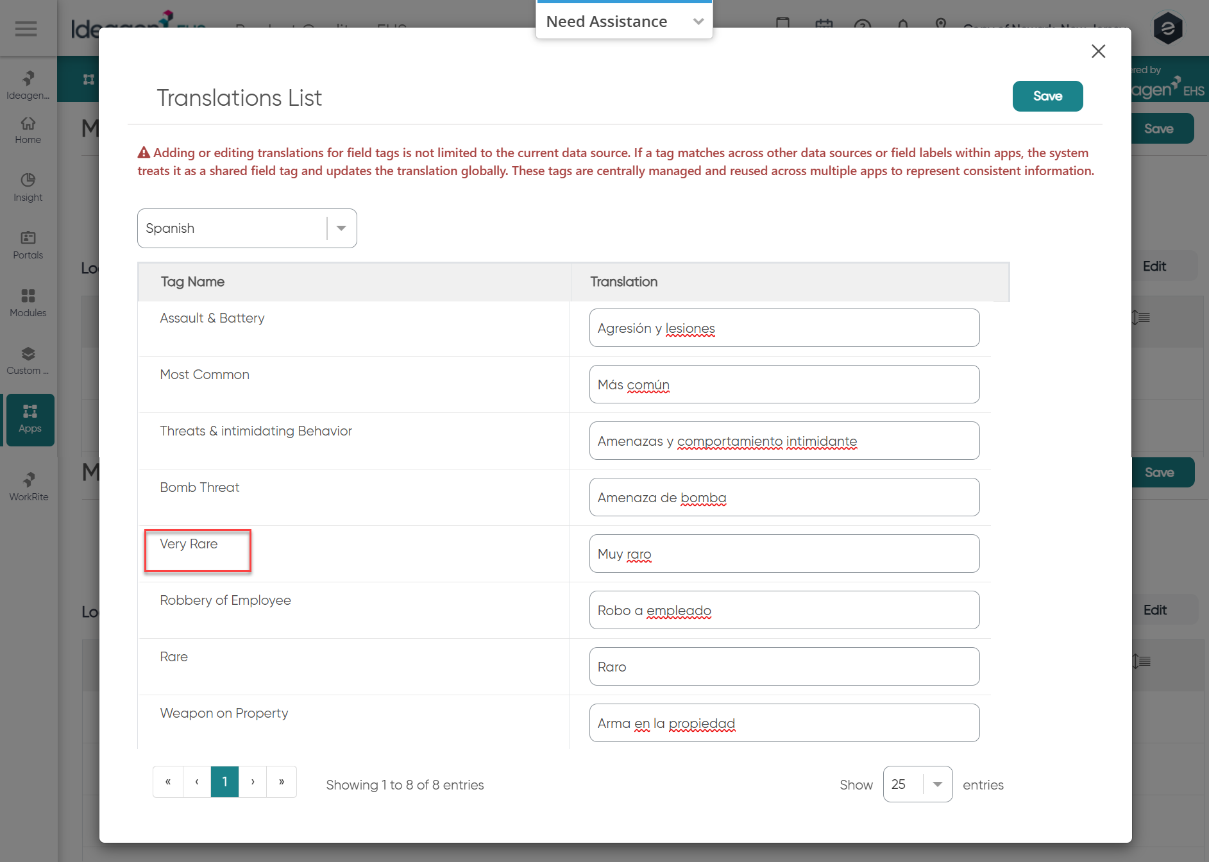Go to first page of entries
The width and height of the screenshot is (1209, 862).
point(168,782)
